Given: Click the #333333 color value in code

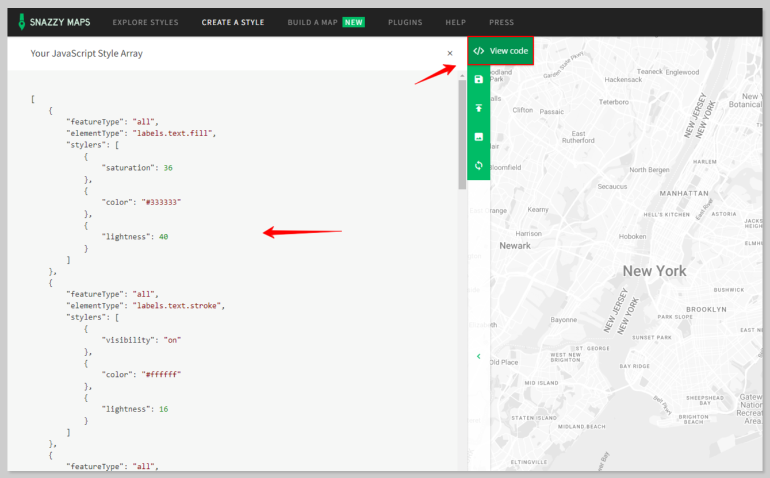Looking at the screenshot, I should [161, 202].
